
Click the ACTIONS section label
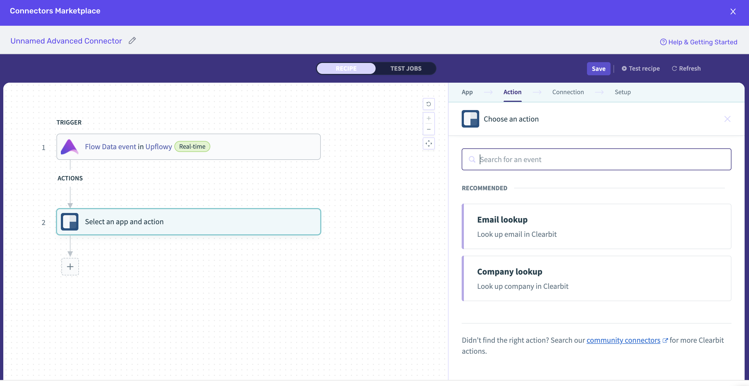click(70, 178)
